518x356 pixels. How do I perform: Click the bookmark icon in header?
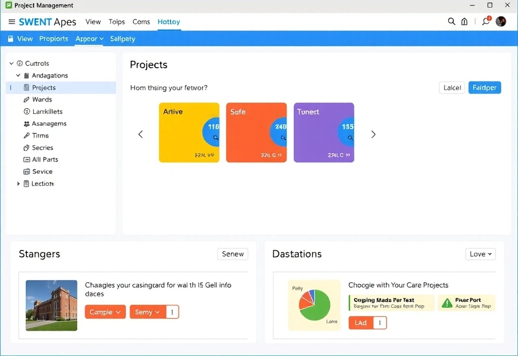tap(464, 21)
